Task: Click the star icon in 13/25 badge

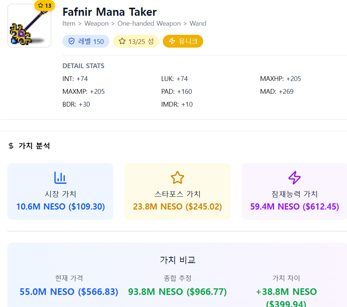Action: (122, 41)
